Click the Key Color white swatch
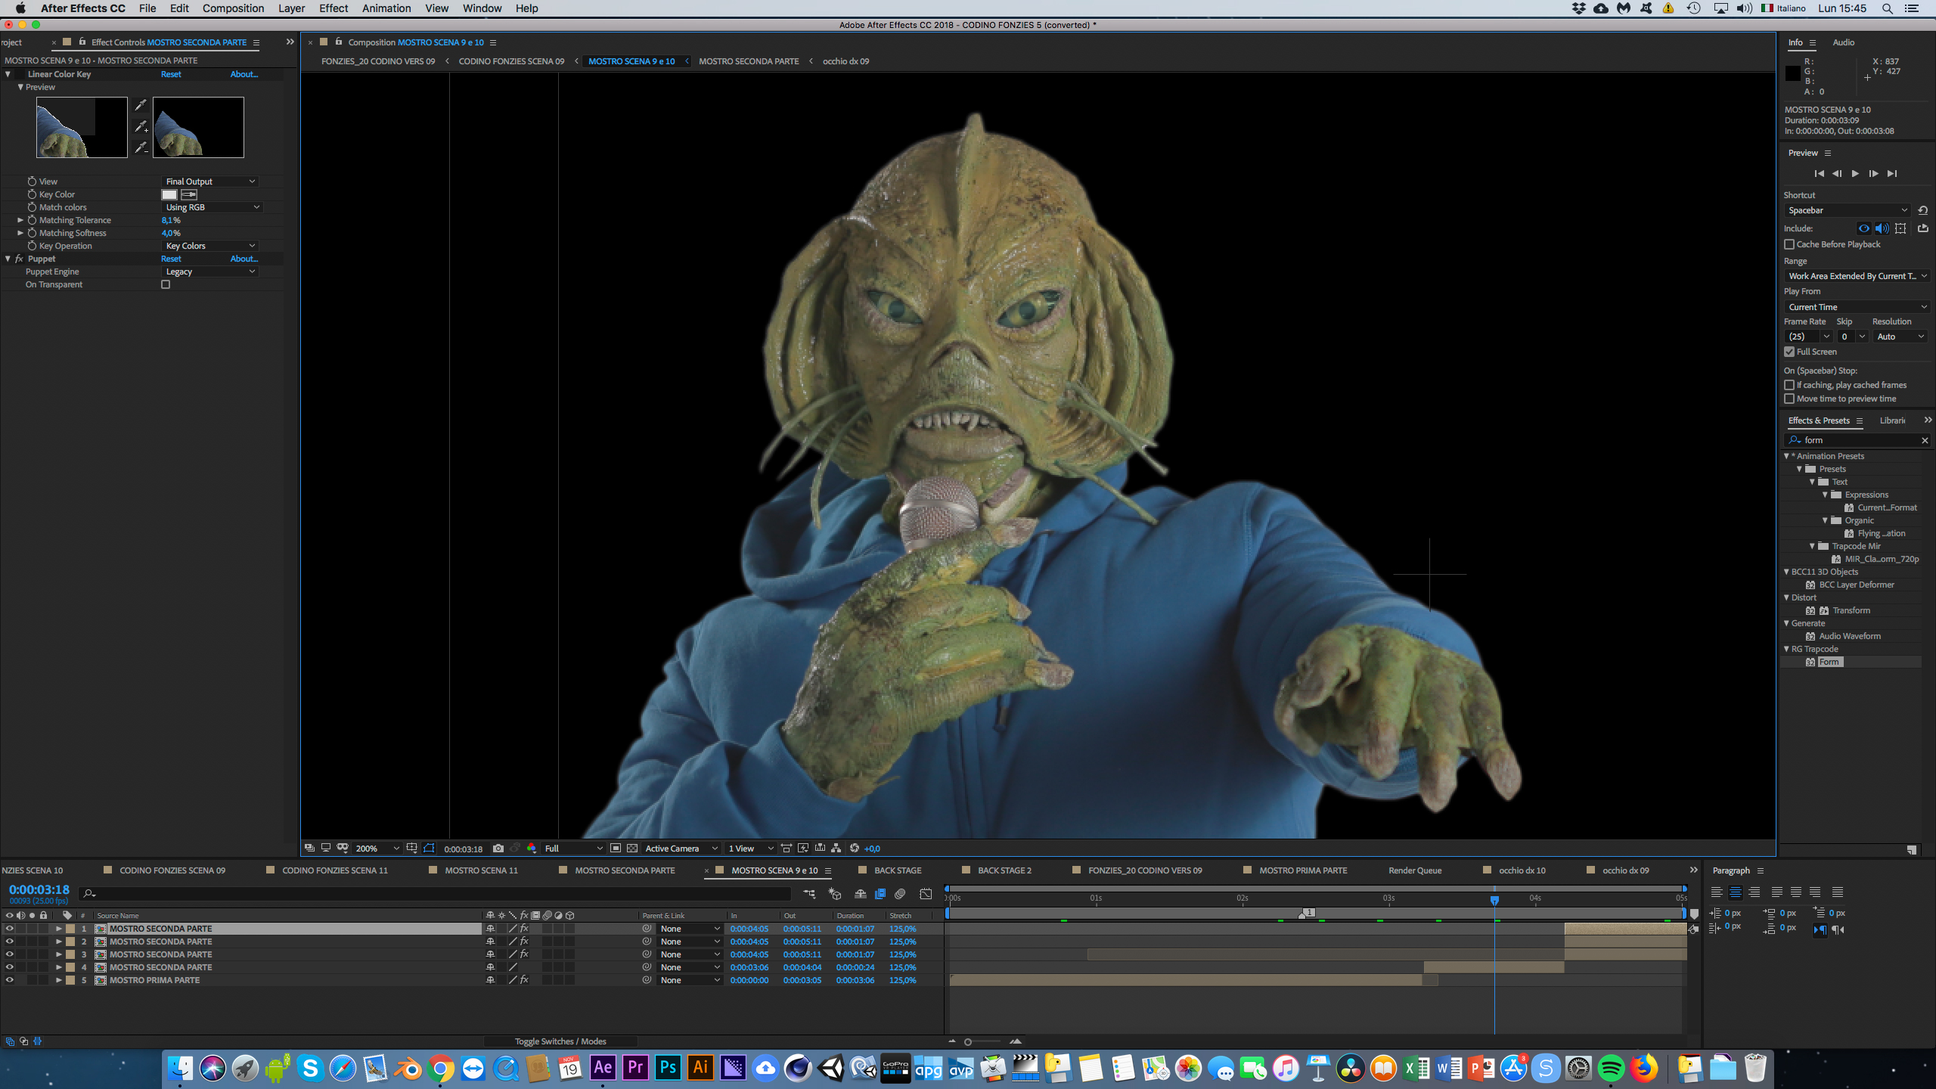This screenshot has width=1936, height=1089. tap(169, 194)
